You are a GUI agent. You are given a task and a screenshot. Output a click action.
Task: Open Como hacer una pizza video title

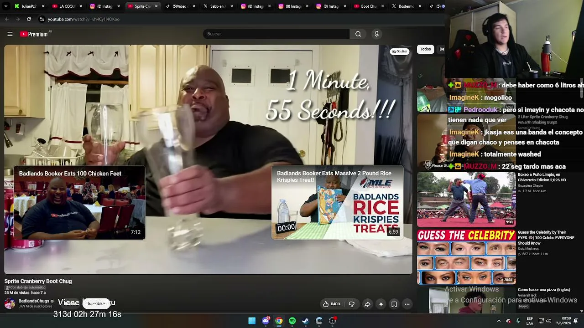[x=544, y=290]
